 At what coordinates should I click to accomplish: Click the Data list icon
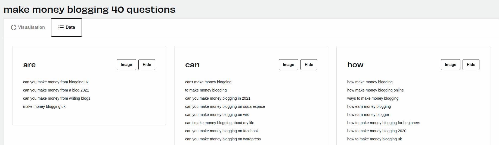coord(61,27)
